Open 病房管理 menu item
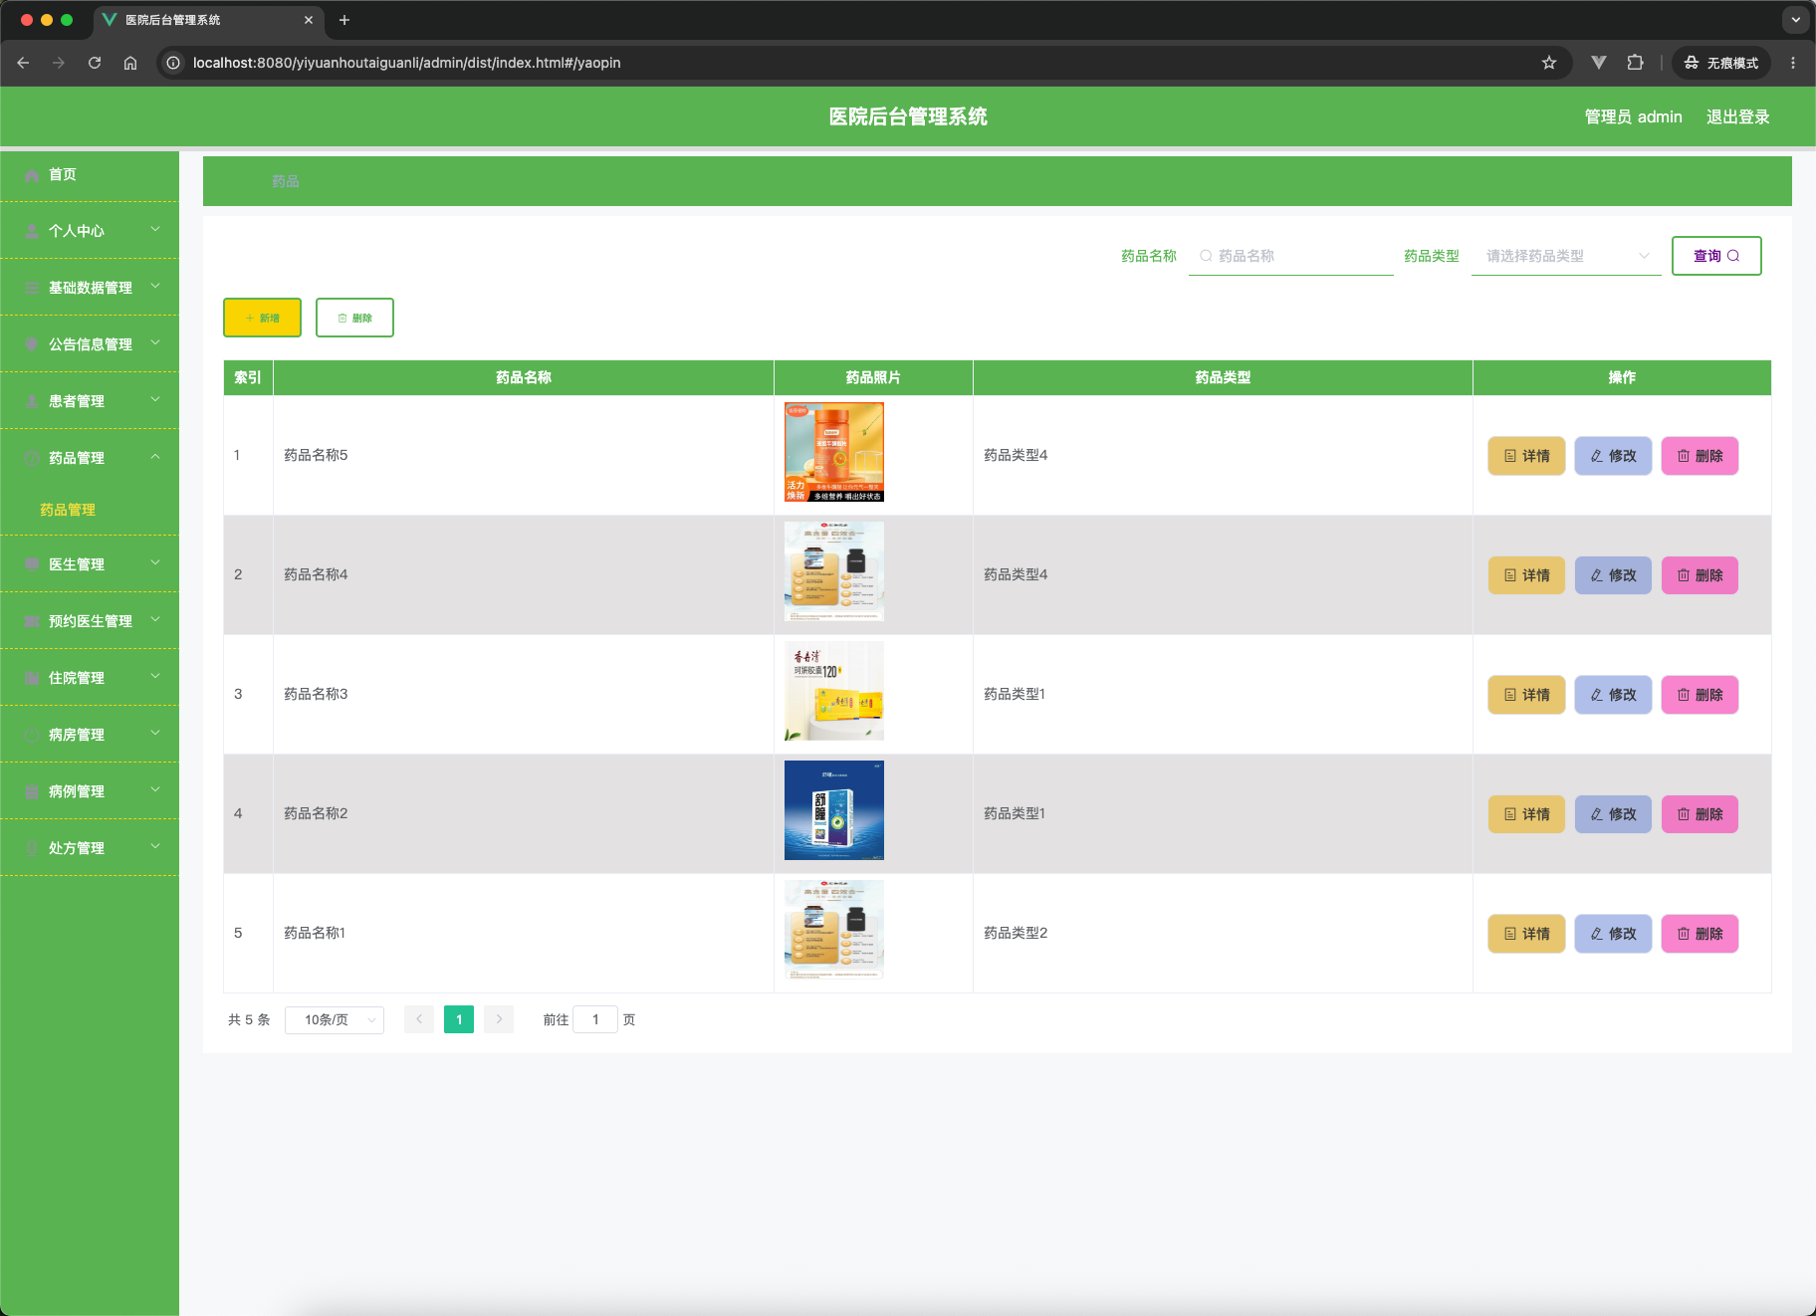 [90, 735]
